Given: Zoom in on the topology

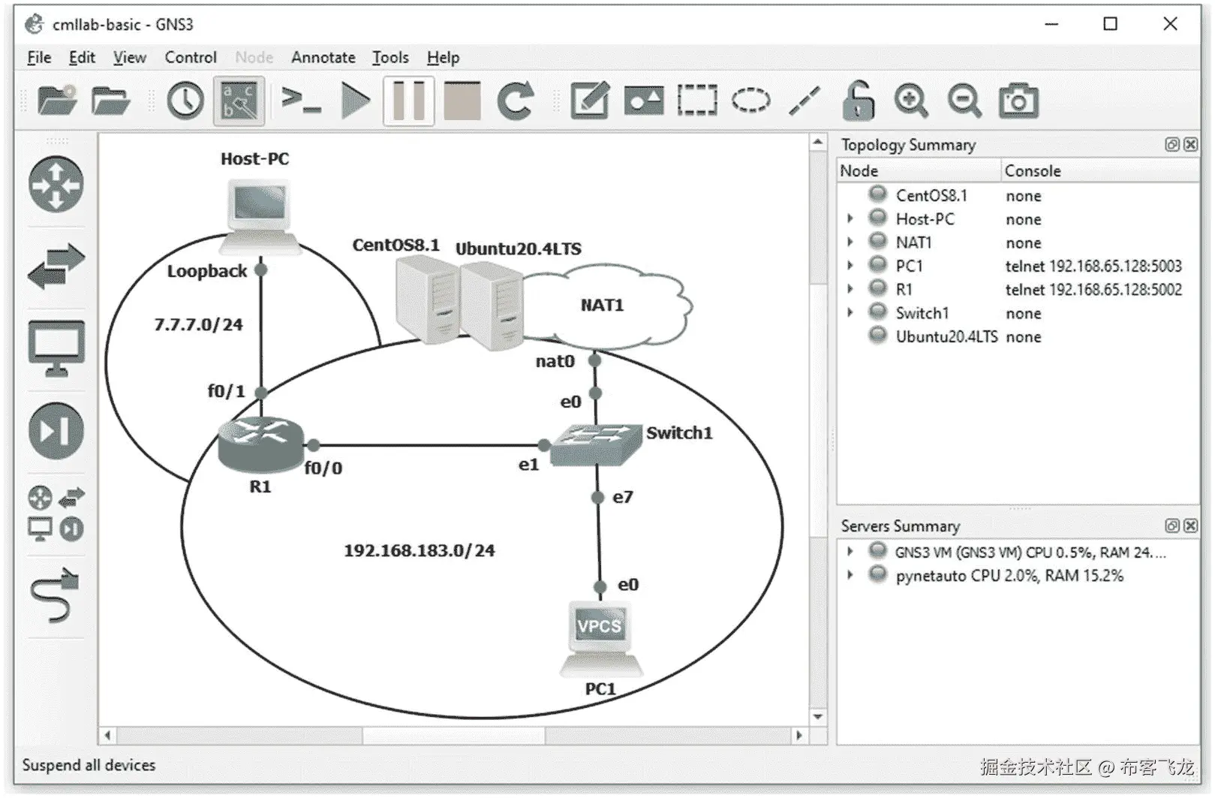Looking at the screenshot, I should 910,100.
